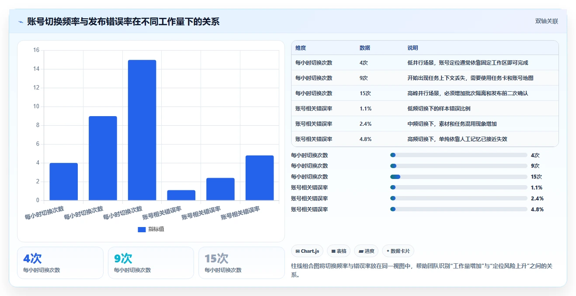Screen dimensions: 576x296
Task: Click the chart bar at value 4
Action: 64,182
